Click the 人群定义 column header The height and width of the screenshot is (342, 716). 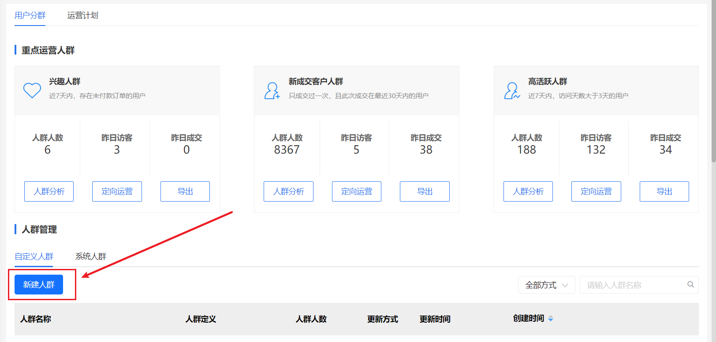(x=201, y=319)
